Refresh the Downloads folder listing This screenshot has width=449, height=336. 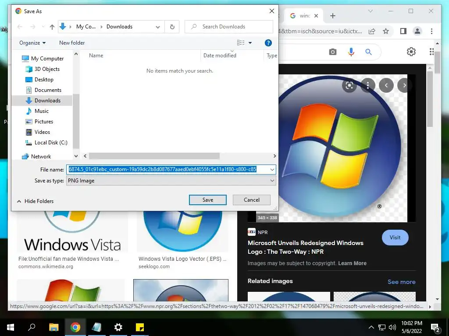tap(172, 27)
